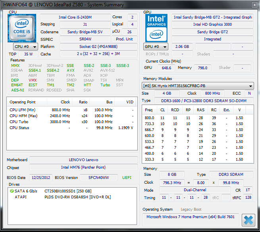
Task: Select the CPU LFM (Min) row
Action: (72, 110)
